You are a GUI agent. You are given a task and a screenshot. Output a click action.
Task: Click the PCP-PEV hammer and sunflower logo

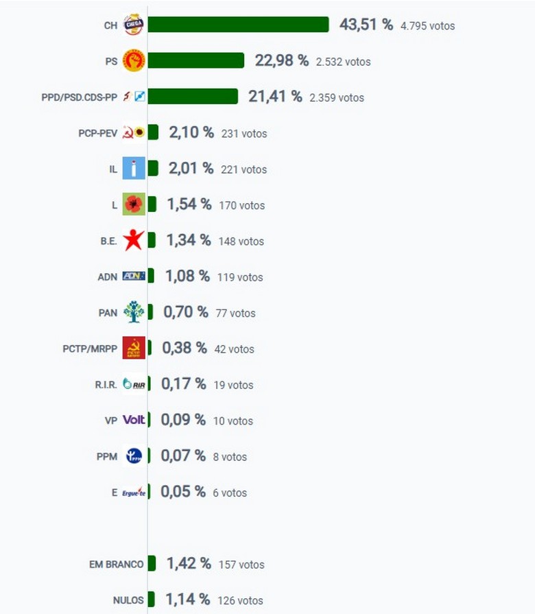click(133, 133)
